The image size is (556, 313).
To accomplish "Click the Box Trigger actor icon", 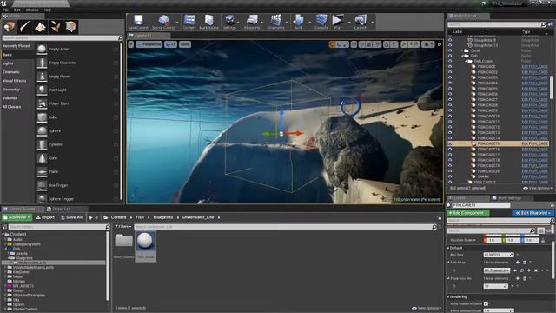I will click(42, 185).
